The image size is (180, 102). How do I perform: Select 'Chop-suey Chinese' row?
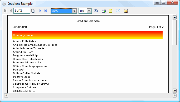click(x=25, y=88)
